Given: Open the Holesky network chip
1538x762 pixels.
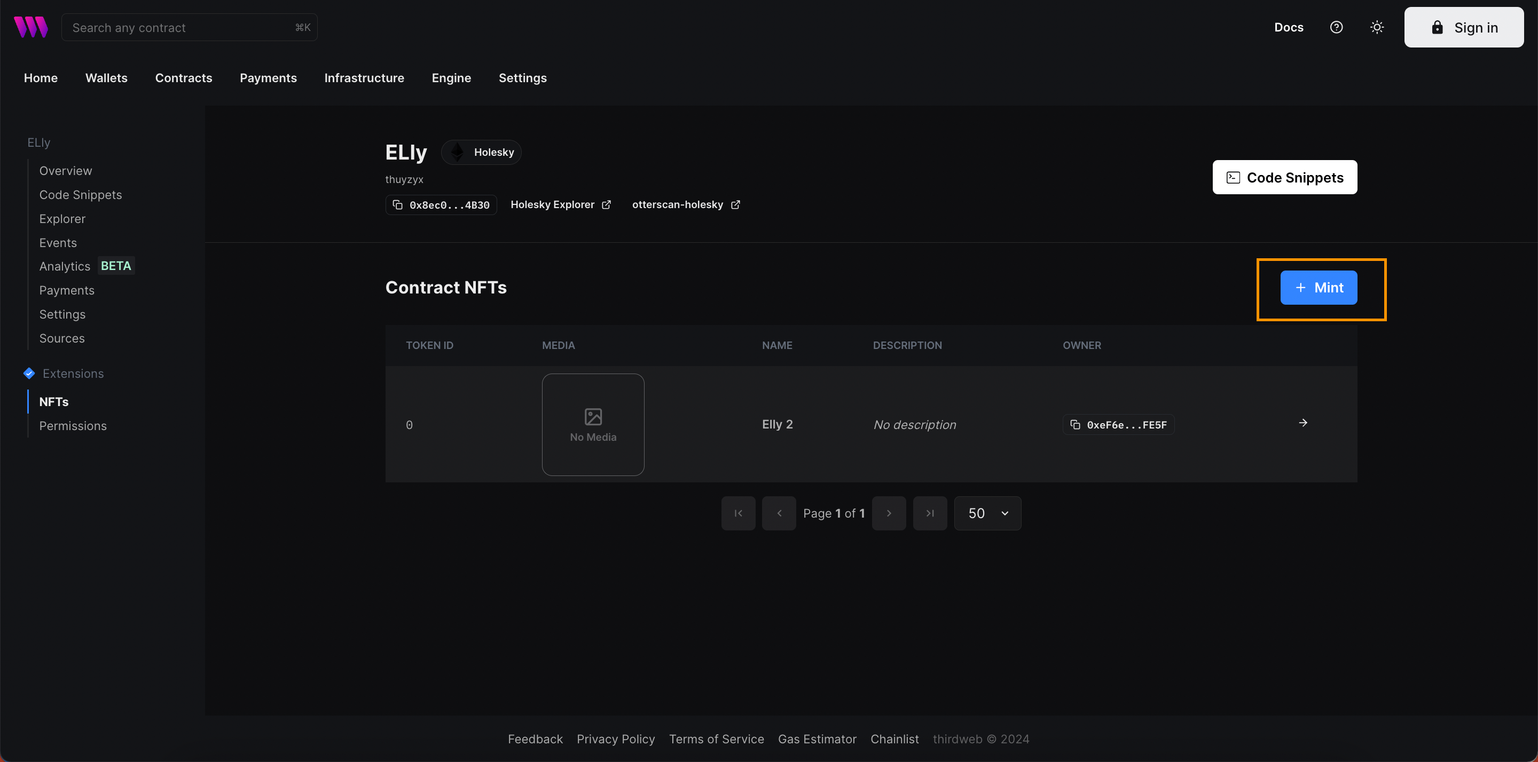Looking at the screenshot, I should [481, 152].
